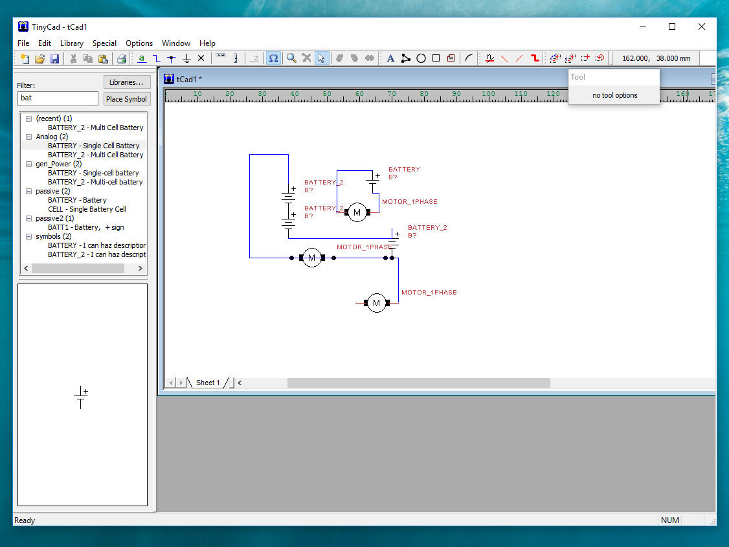Click the sheet tab scroll-right arrow
Screen dimensions: 729x547
point(181,383)
